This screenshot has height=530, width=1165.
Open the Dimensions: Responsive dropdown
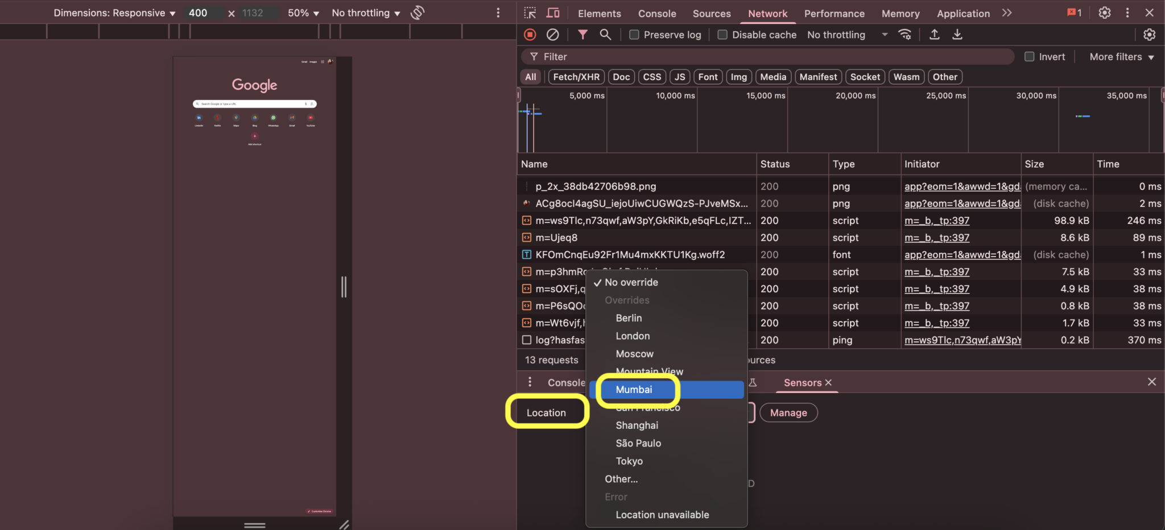pyautogui.click(x=114, y=13)
